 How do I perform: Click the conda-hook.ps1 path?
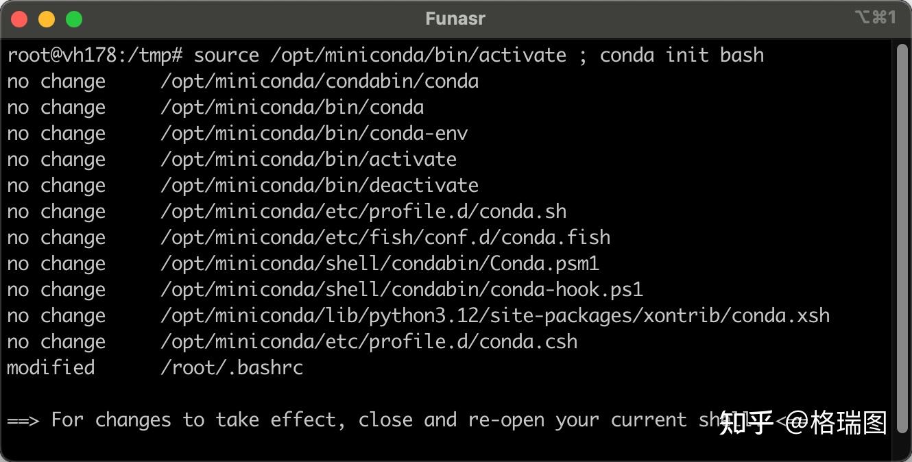tap(402, 290)
